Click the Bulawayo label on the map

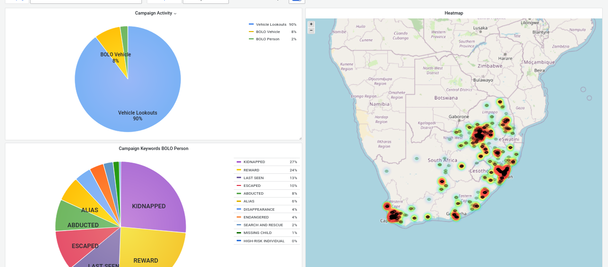coord(483,80)
